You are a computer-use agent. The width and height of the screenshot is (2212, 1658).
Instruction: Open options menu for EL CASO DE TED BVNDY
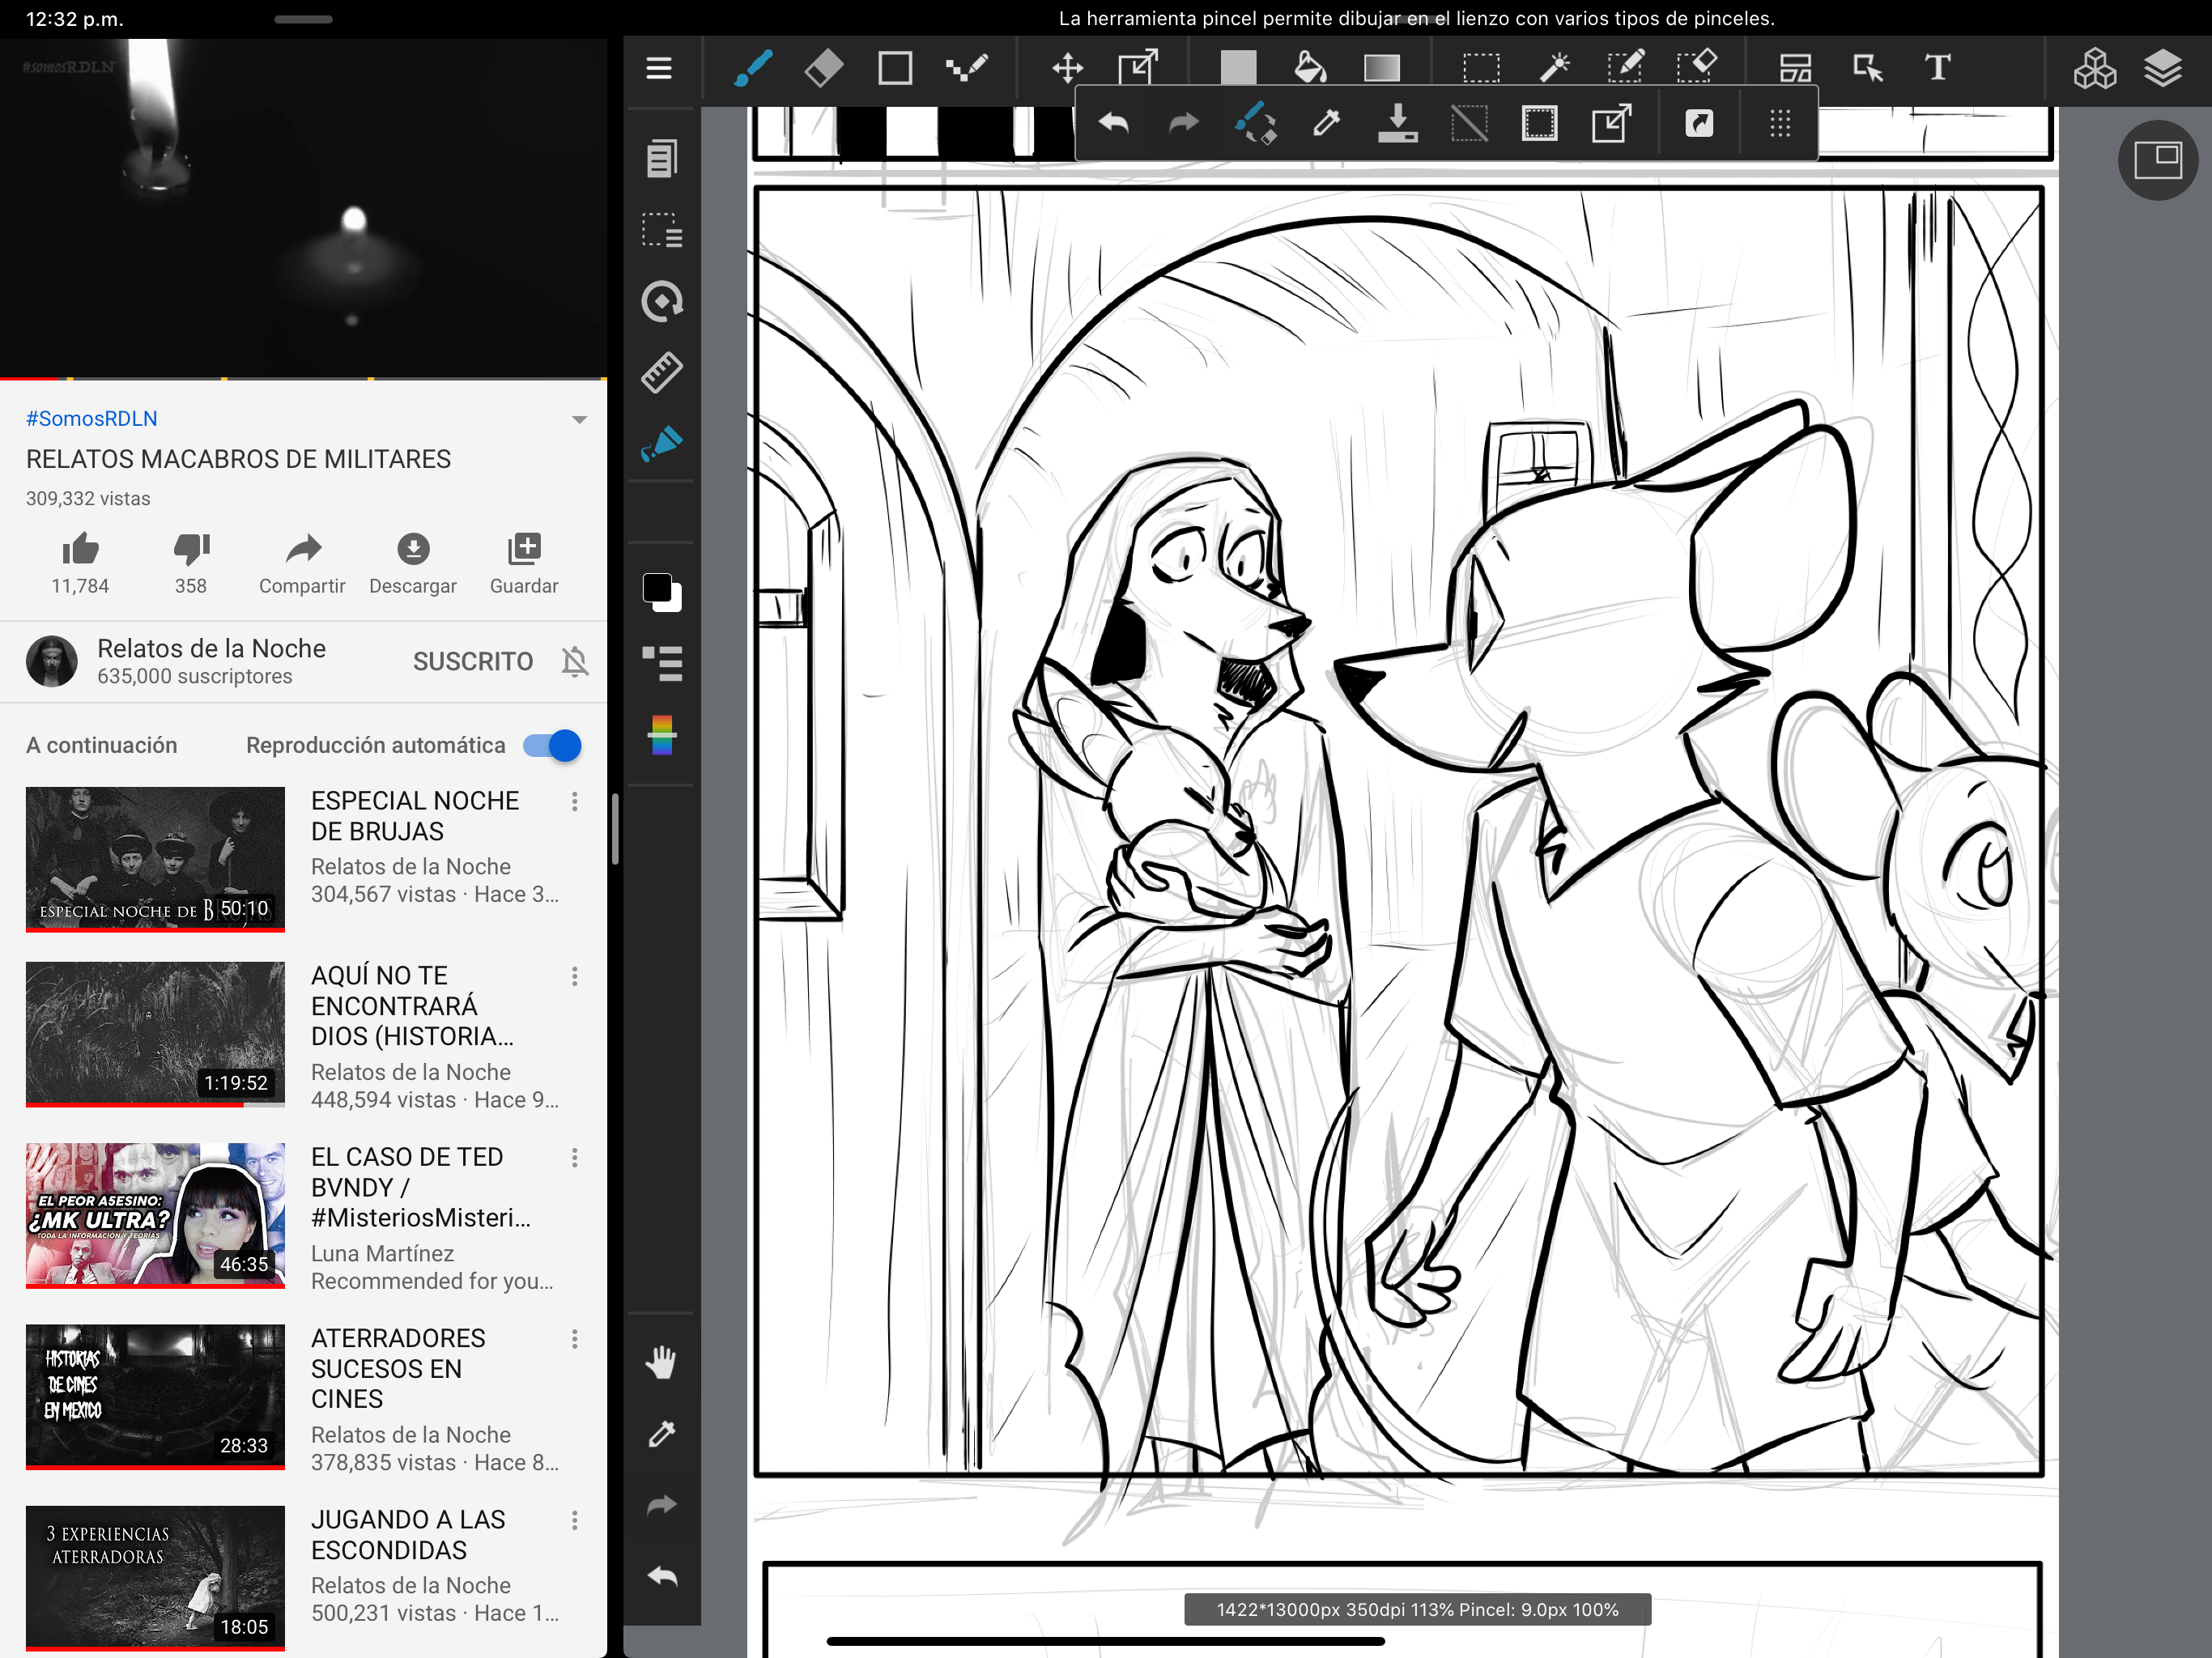(x=574, y=1157)
